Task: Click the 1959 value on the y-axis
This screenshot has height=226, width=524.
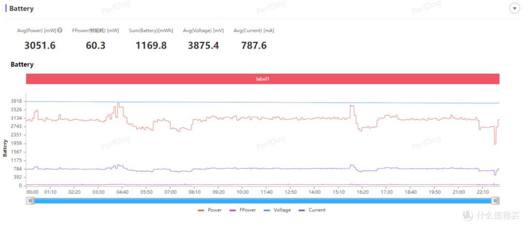Action: (x=16, y=143)
